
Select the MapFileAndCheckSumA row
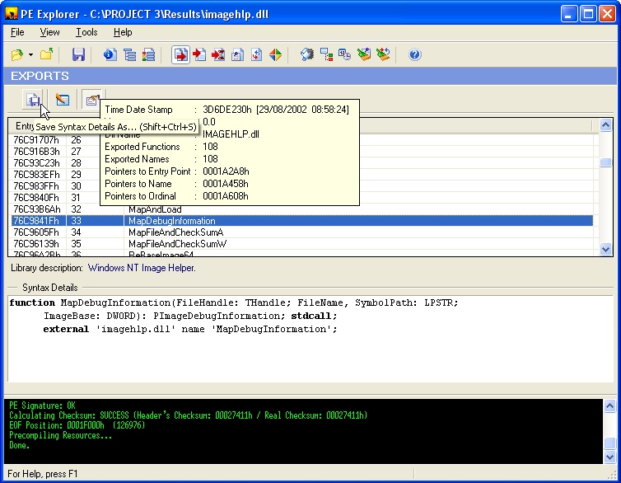[175, 232]
